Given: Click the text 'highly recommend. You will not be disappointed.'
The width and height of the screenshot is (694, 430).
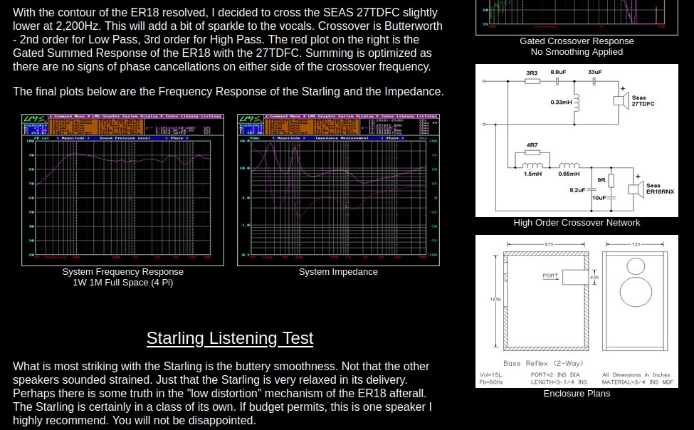Looking at the screenshot, I should point(134,420).
